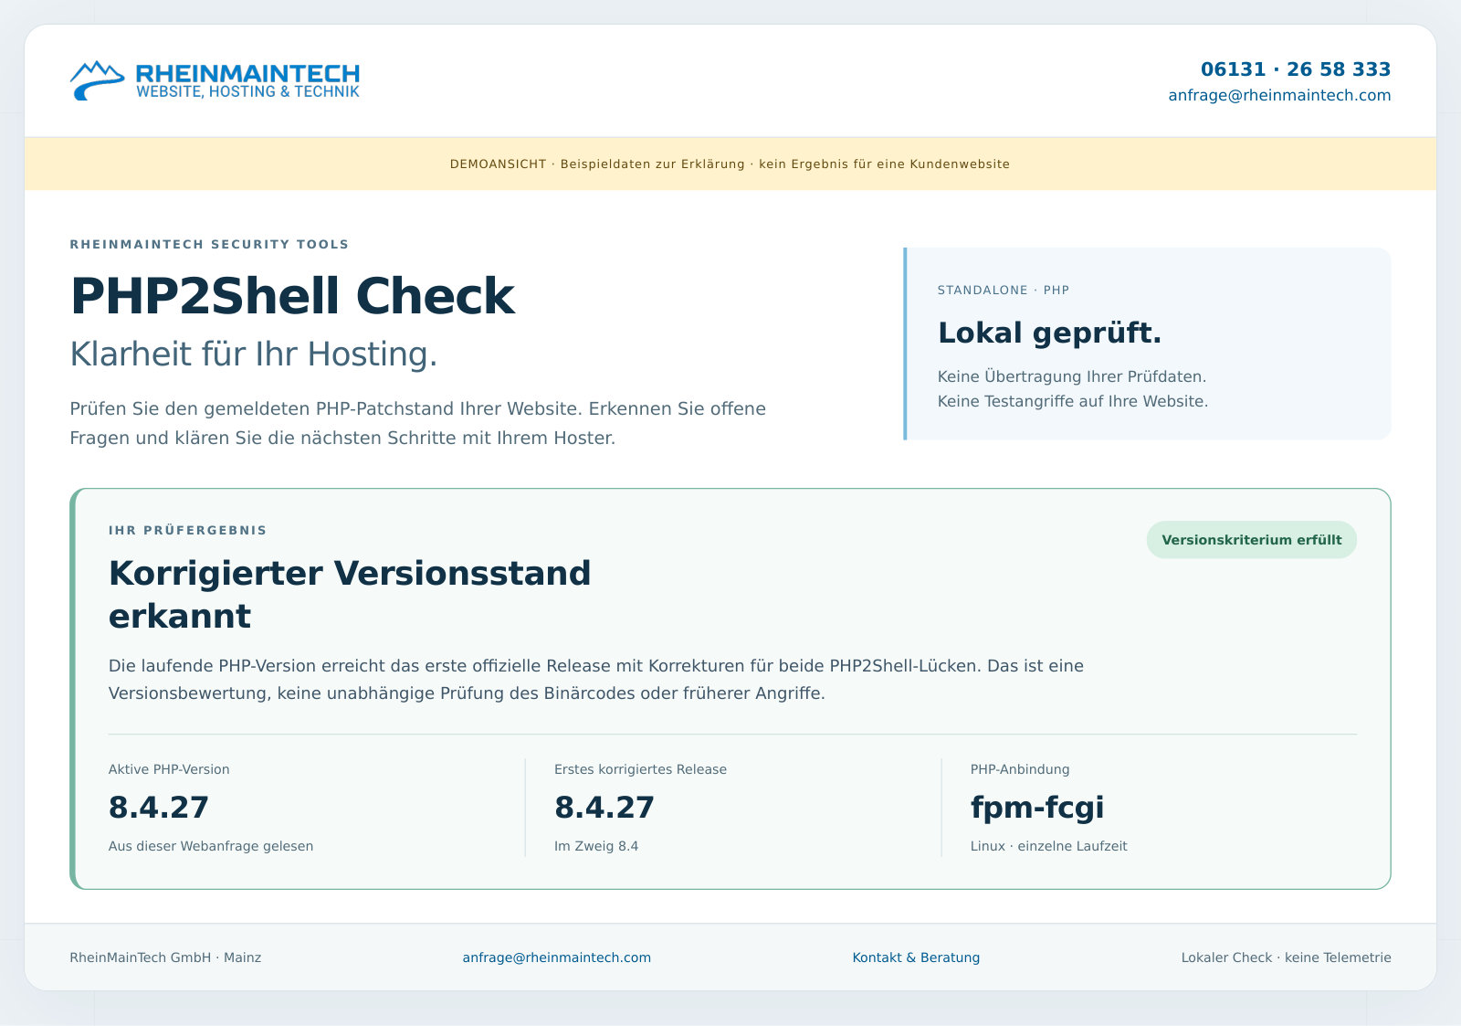Click the 8.4.27 value under Aktive PHP-Version
The width and height of the screenshot is (1461, 1026).
point(159,808)
